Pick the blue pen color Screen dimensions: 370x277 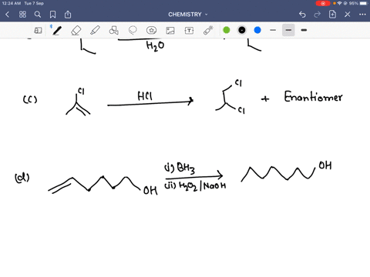pos(257,30)
